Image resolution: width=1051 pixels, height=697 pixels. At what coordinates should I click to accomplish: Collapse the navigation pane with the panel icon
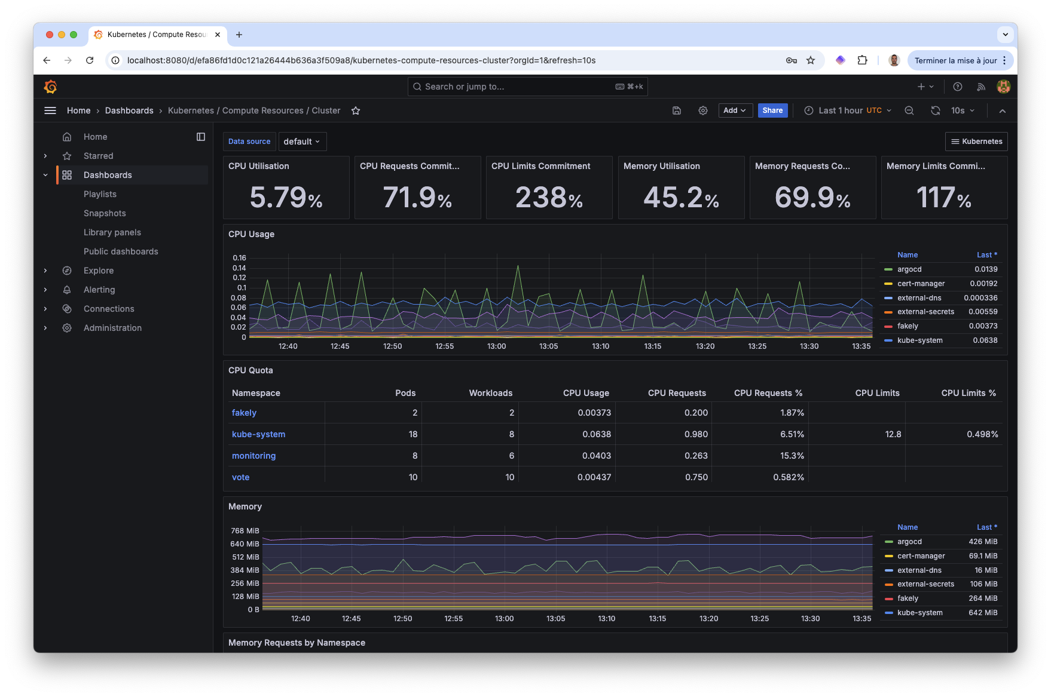point(200,136)
